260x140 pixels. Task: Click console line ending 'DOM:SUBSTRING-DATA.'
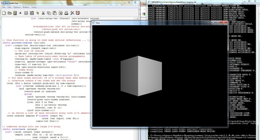pyautogui.click(x=198, y=10)
